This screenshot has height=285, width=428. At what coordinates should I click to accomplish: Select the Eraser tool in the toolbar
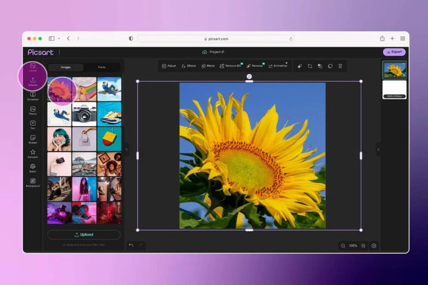pos(300,66)
